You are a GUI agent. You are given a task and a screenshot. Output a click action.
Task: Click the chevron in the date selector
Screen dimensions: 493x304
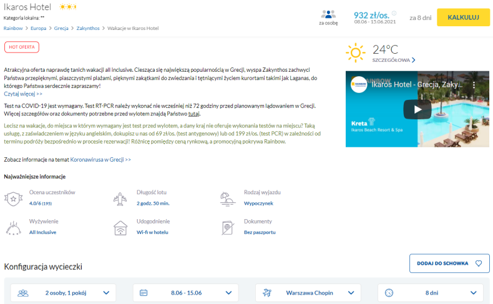[x=228, y=293]
